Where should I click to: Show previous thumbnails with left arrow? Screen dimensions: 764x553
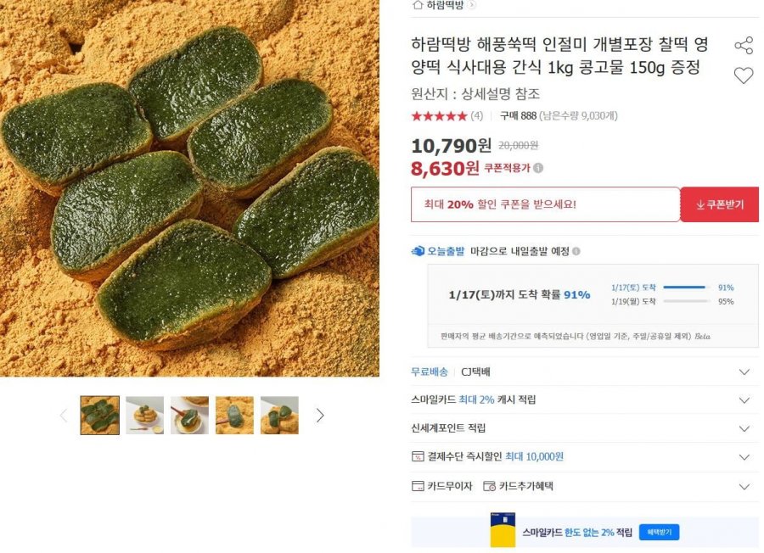pos(63,416)
